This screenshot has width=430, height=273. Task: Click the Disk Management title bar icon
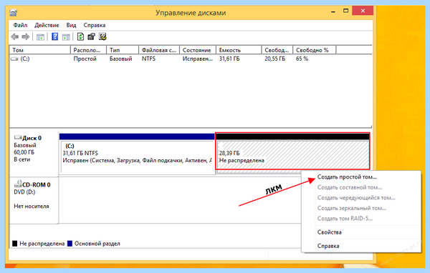pyautogui.click(x=13, y=13)
